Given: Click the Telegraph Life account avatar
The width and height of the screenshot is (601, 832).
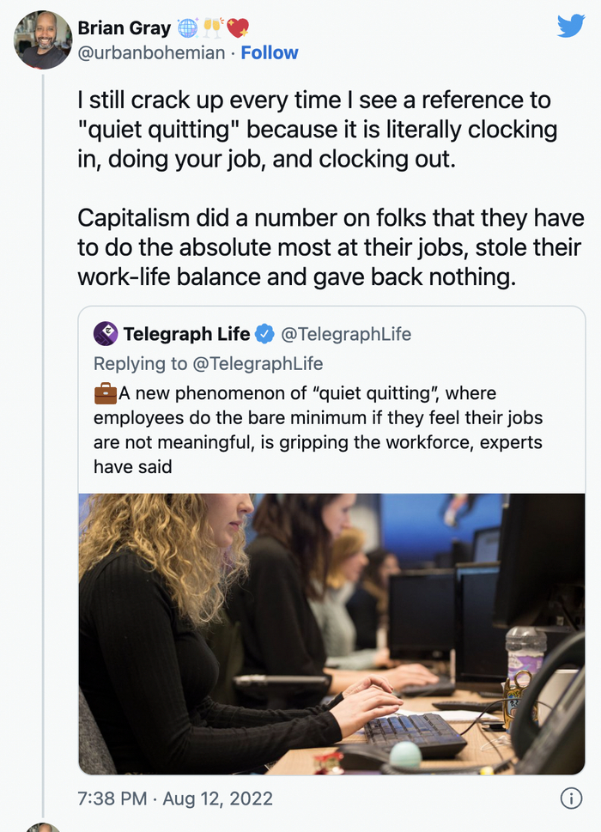Looking at the screenshot, I should 105,333.
